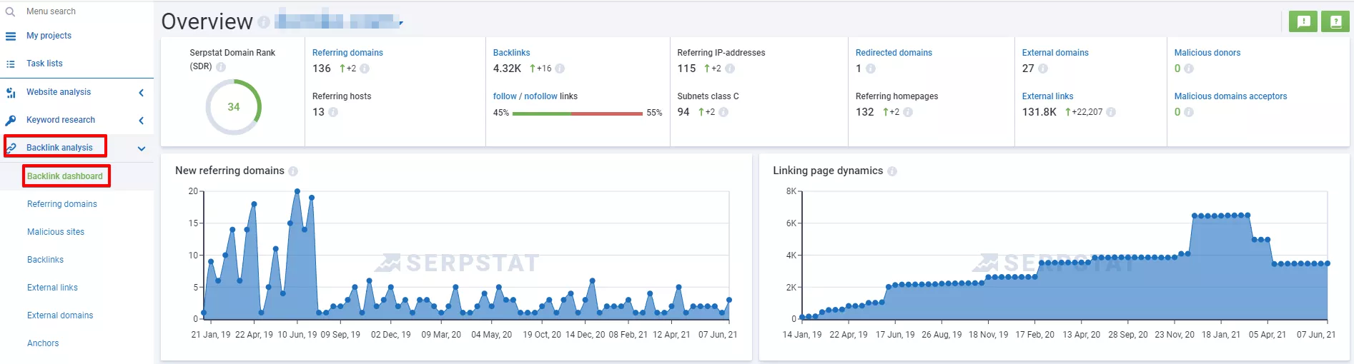This screenshot has height=364, width=1354.
Task: Click the second green help button at top right
Action: pos(1335,21)
